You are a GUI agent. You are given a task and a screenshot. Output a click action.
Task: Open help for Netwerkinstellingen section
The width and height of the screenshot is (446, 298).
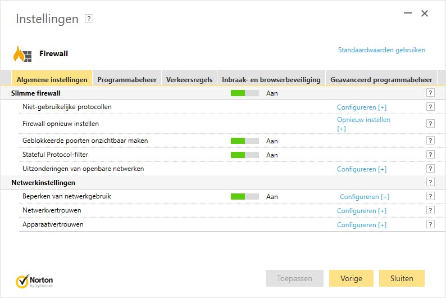click(x=430, y=182)
